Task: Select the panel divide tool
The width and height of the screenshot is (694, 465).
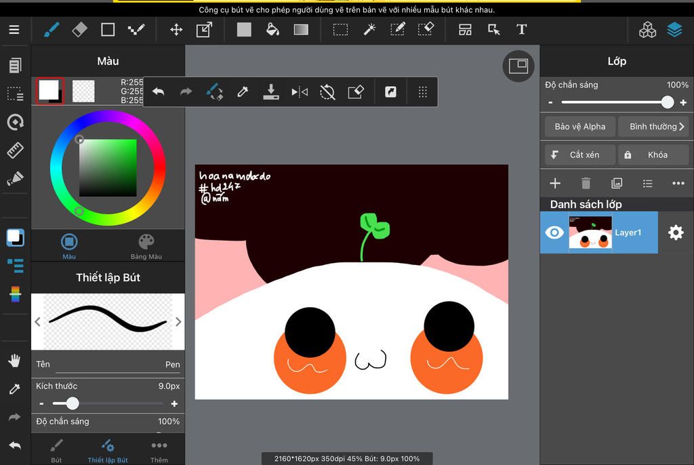Action: pyautogui.click(x=465, y=30)
